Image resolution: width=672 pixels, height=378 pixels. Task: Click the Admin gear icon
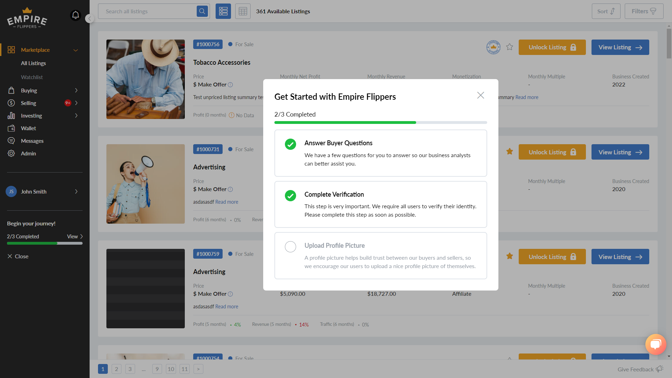pyautogui.click(x=11, y=153)
